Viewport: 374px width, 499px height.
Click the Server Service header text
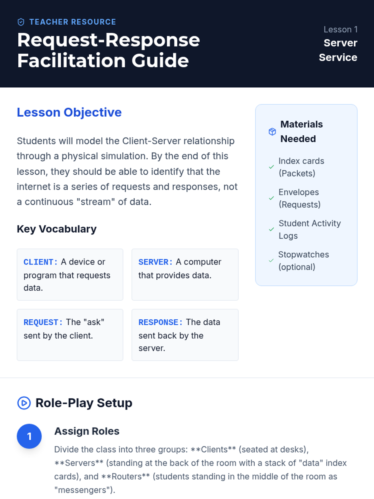338,50
